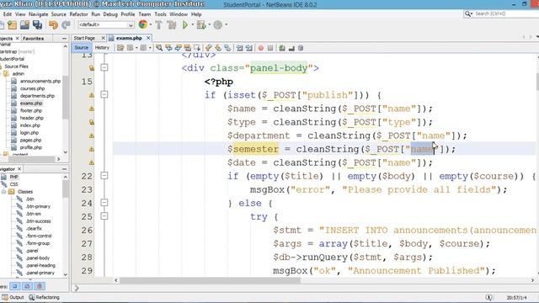Open the Team menu
Image resolution: width=539 pixels, height=303 pixels.
(144, 14)
